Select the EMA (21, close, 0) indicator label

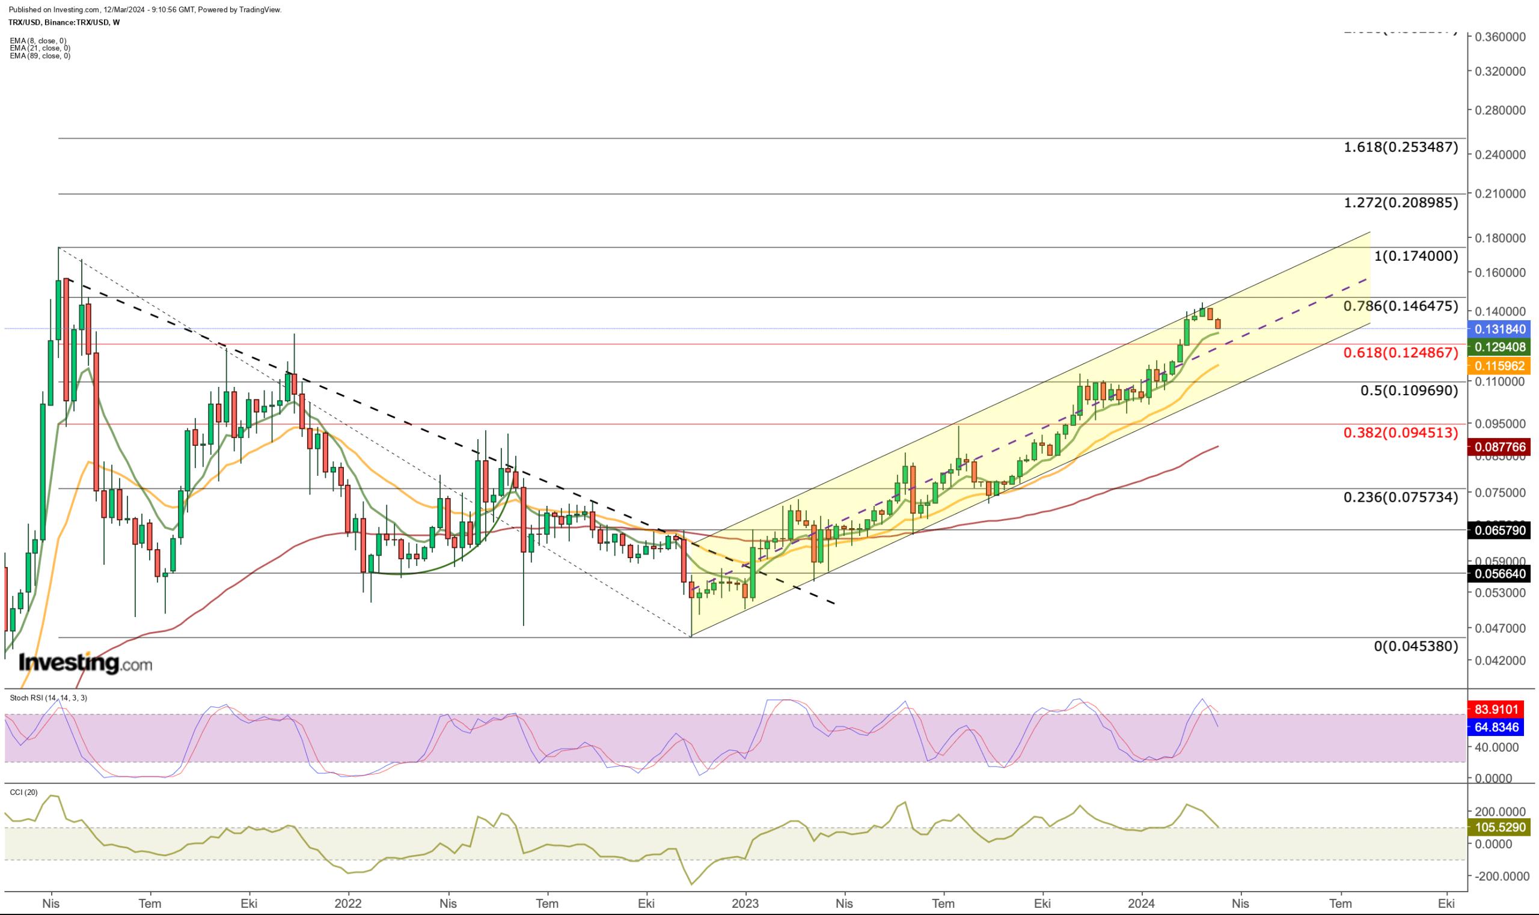pyautogui.click(x=40, y=48)
